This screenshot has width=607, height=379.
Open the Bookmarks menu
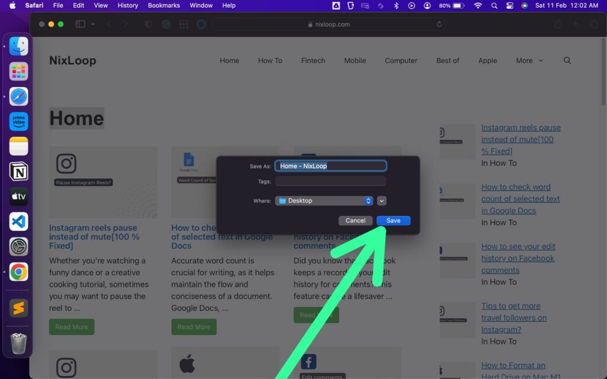(x=164, y=5)
